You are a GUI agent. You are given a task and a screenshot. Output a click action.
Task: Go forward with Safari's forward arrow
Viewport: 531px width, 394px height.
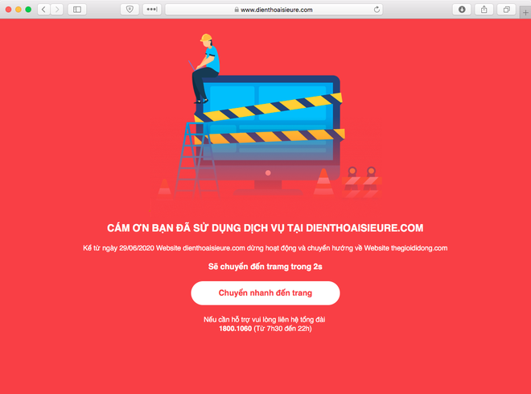coord(57,10)
